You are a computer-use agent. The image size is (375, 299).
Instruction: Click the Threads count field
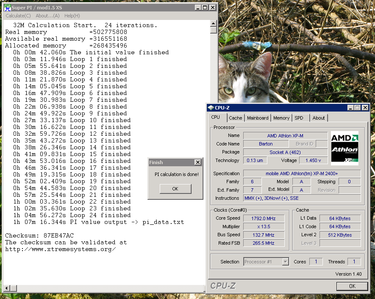[354, 262]
